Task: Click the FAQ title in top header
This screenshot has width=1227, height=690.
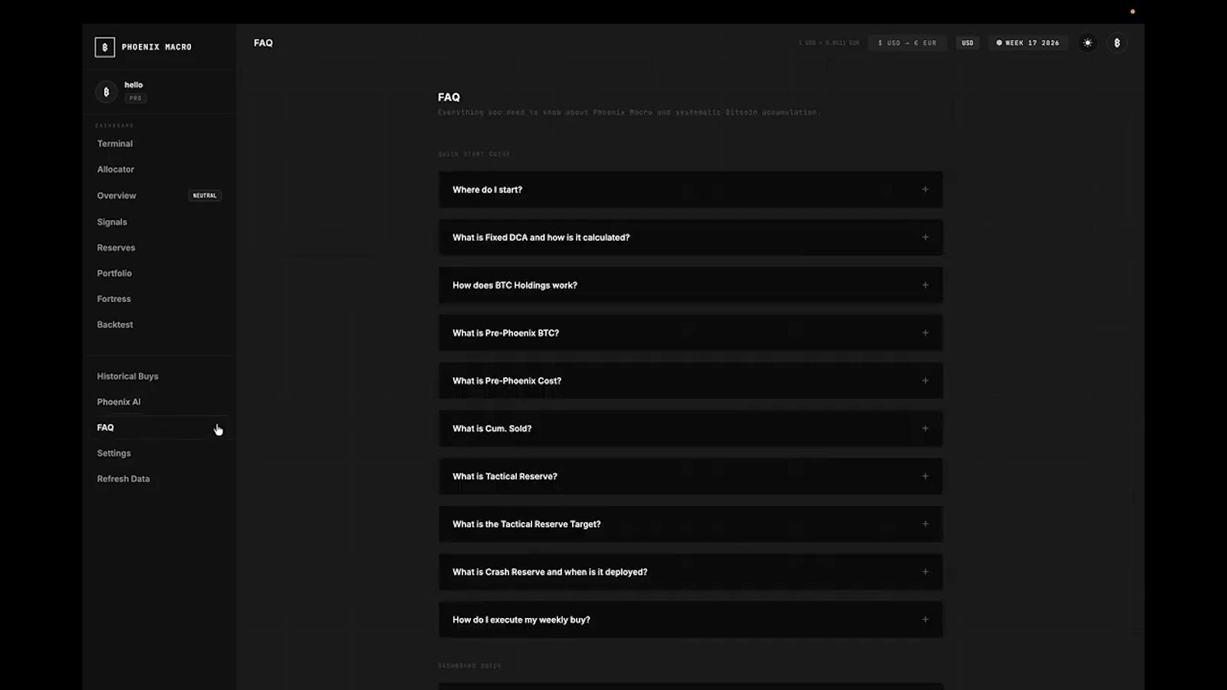Action: tap(263, 43)
